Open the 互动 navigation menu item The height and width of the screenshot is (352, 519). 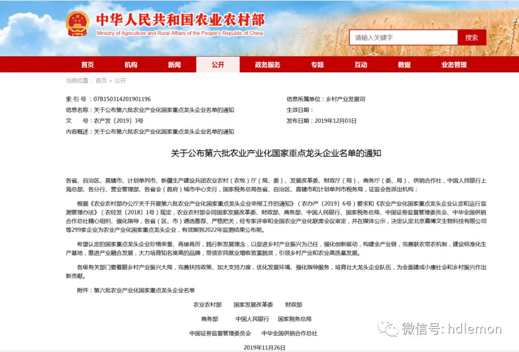point(361,65)
